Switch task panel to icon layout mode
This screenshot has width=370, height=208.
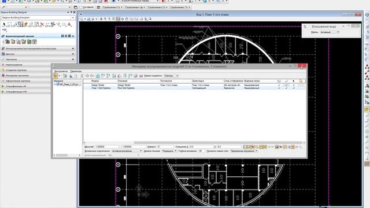tap(62, 36)
